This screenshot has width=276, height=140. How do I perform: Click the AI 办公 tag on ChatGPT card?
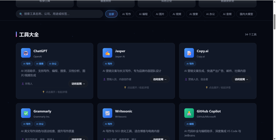click(53, 64)
